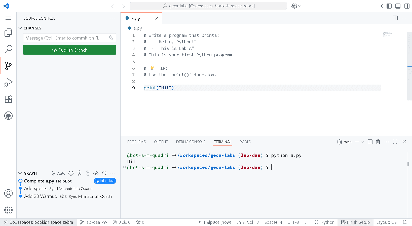The image size is (412, 226).
Task: Collapse the GRAPH section
Action: 20,173
